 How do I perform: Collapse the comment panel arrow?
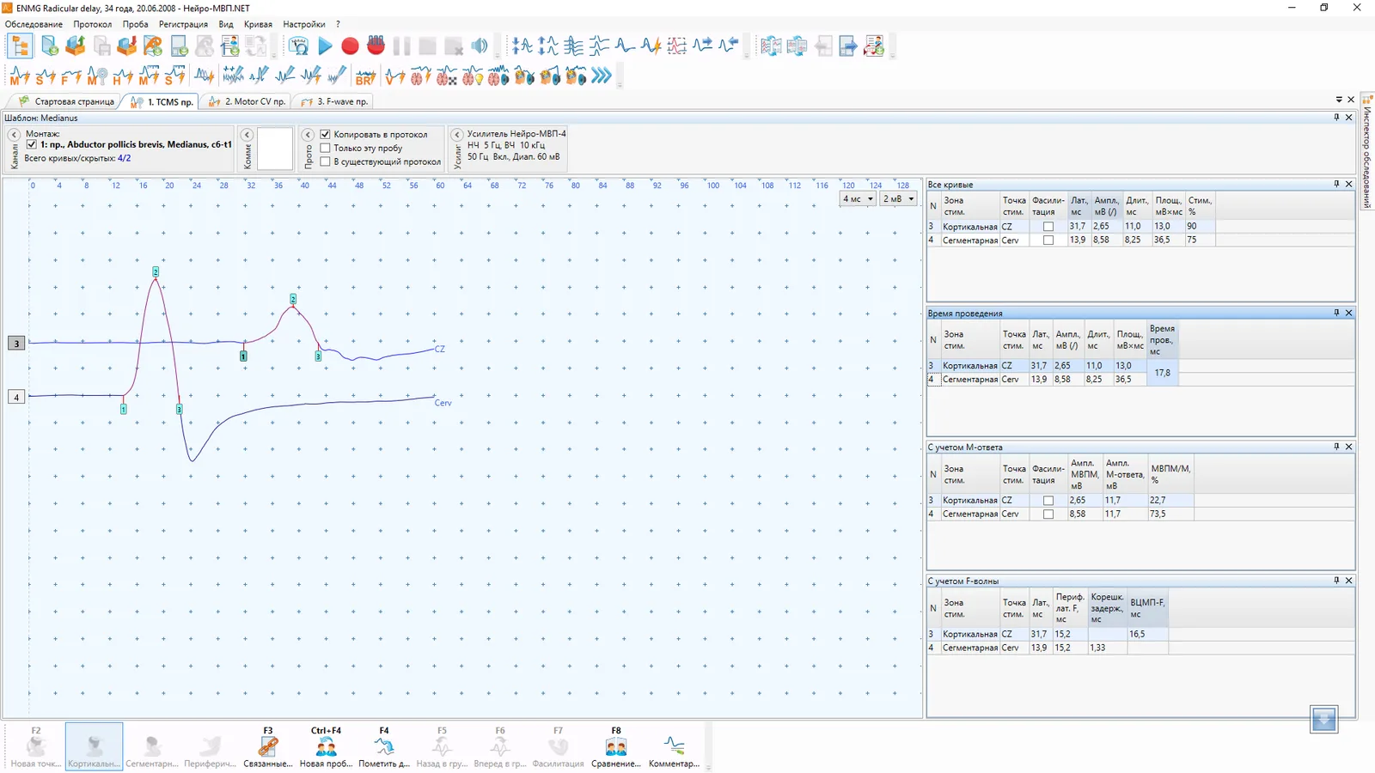coord(247,135)
